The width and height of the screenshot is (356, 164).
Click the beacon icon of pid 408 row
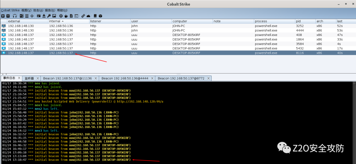(3, 35)
